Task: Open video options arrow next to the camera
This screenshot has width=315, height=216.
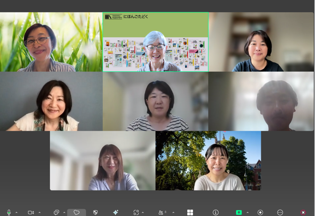Action: 39,212
